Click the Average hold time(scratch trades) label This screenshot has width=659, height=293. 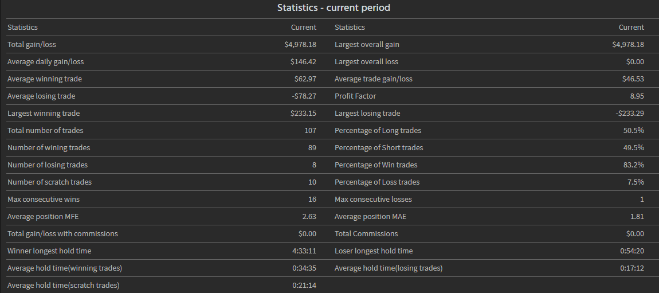(63, 286)
